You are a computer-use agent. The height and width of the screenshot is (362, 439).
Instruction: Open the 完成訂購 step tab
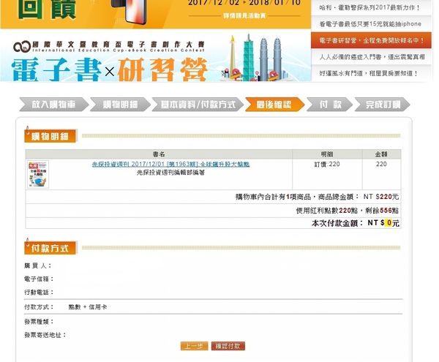tap(383, 105)
